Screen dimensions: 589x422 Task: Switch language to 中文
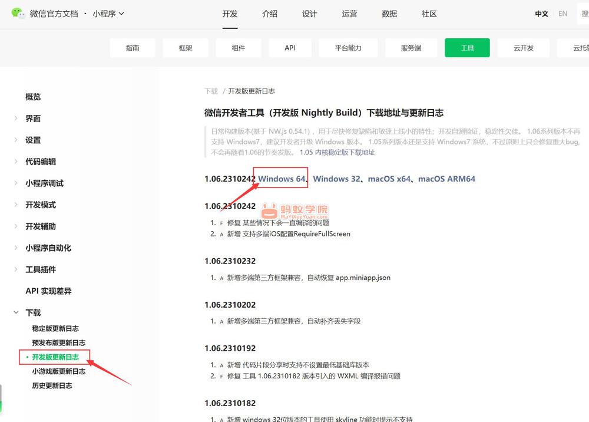[541, 14]
